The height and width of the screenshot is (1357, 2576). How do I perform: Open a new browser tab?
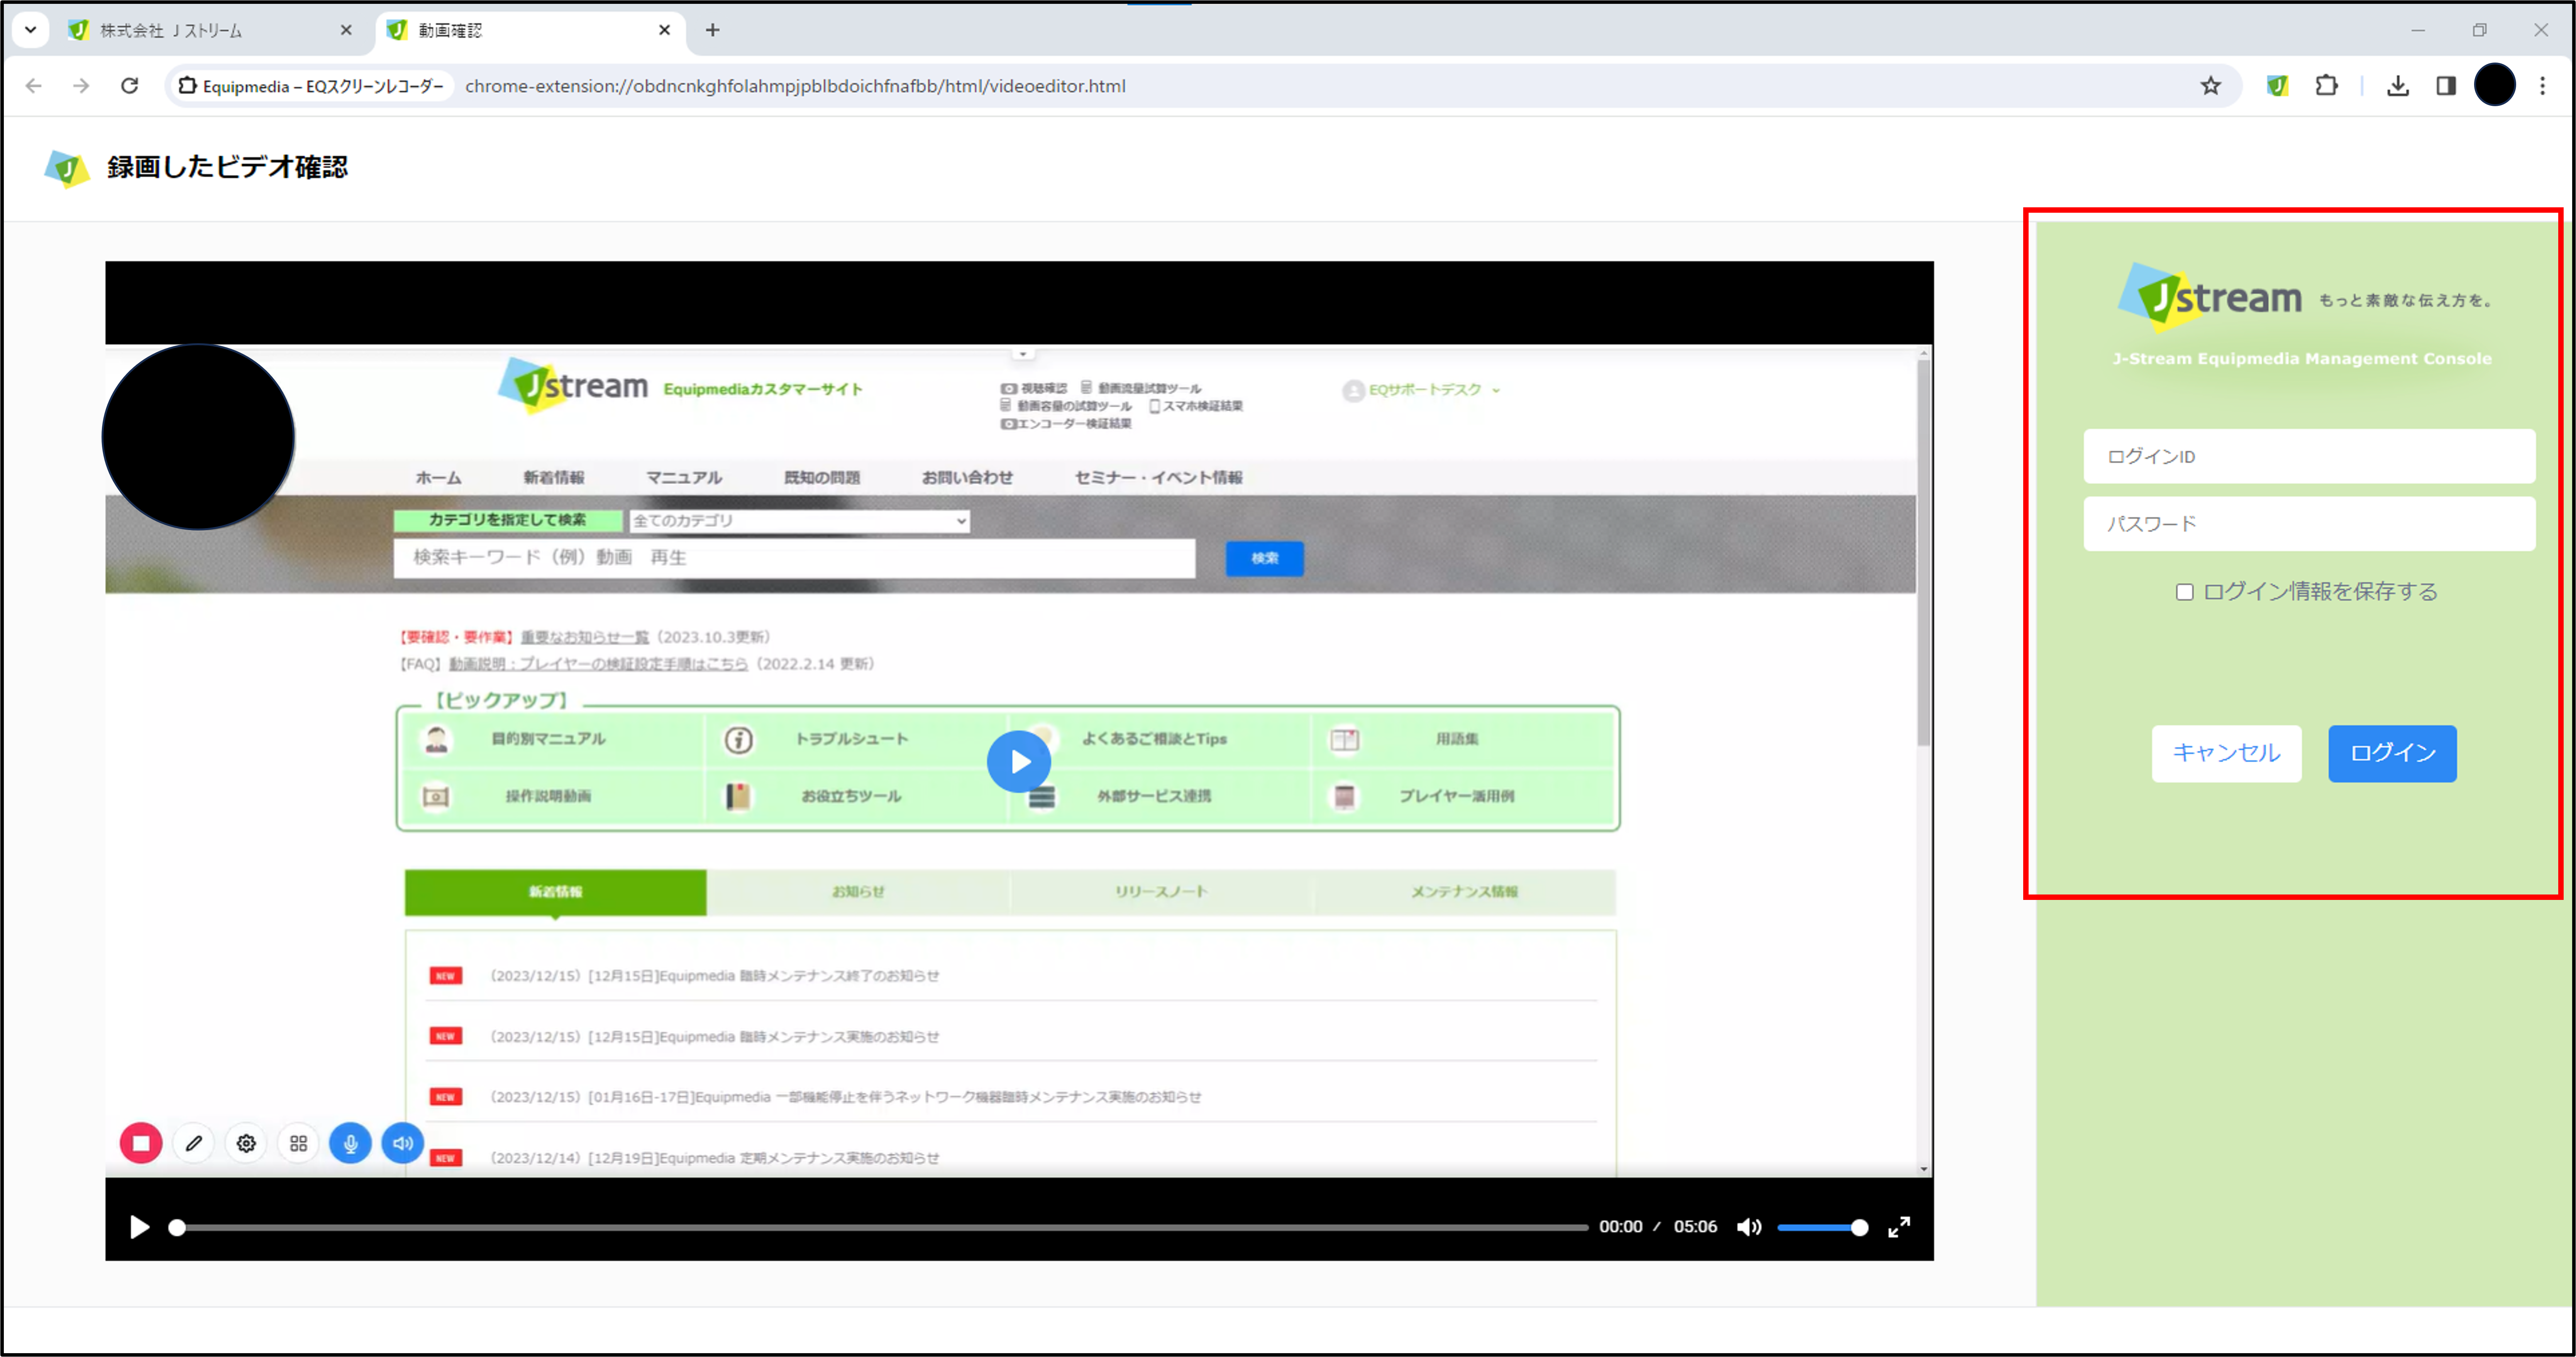click(x=712, y=30)
